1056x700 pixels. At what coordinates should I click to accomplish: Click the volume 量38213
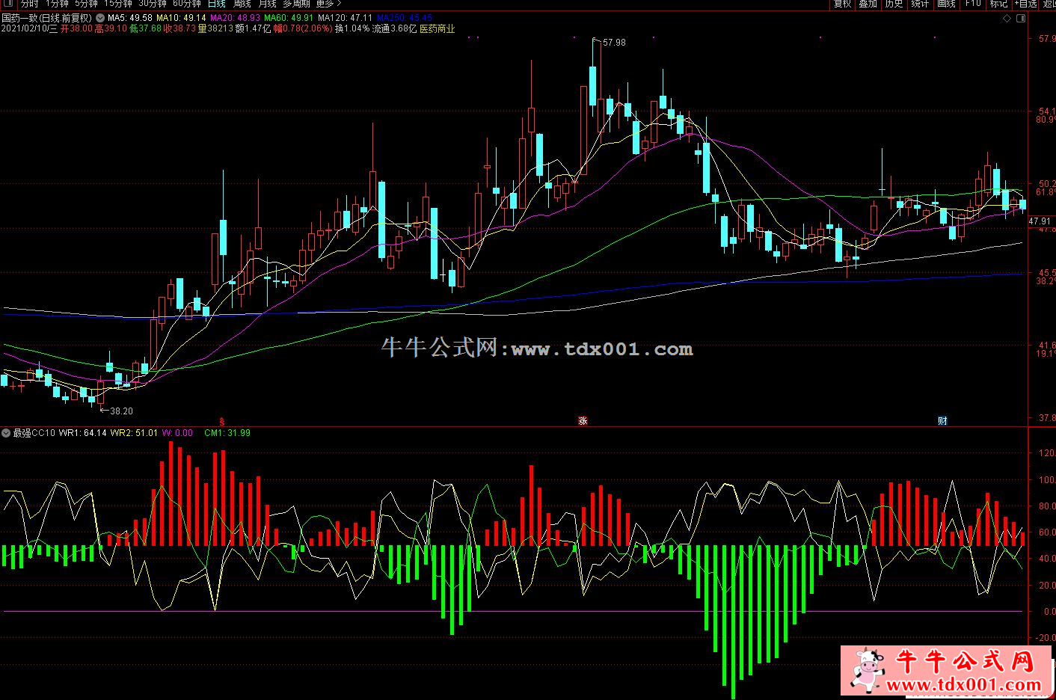coord(215,28)
